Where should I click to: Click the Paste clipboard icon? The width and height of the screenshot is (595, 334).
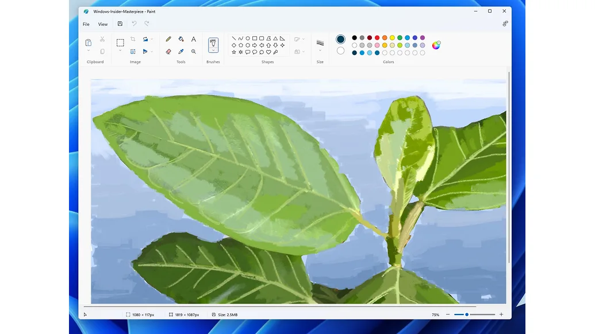coord(89,42)
